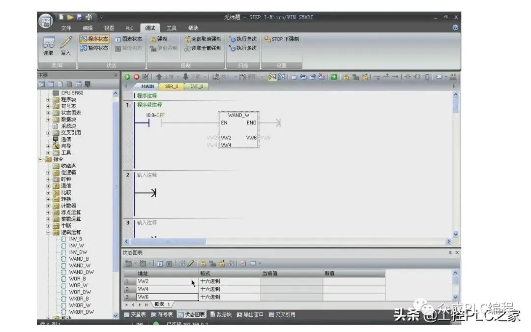Click the Insert line-down branch icon
Viewport: 531px width, 332px height.
pyautogui.click(x=377, y=77)
